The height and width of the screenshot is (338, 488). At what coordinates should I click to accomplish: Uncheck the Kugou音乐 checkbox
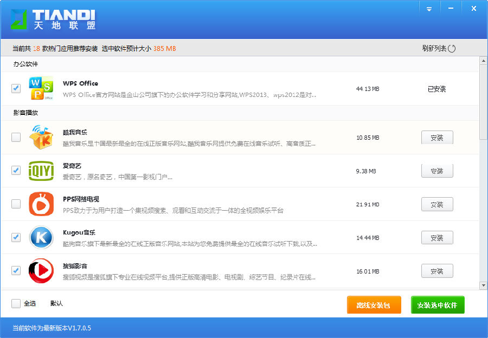click(x=16, y=237)
